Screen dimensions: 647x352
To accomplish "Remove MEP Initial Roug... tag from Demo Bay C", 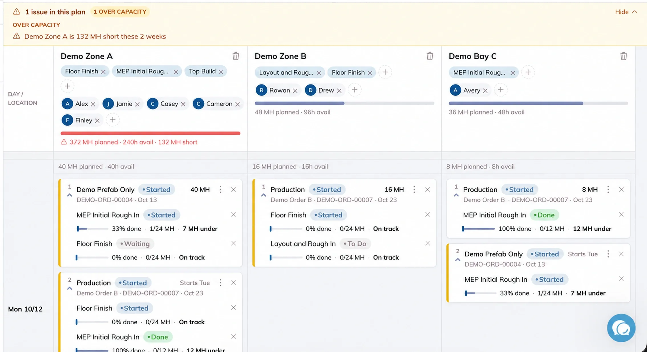I will tap(513, 73).
